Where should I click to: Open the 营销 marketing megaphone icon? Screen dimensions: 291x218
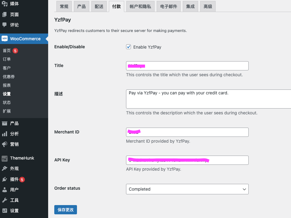coord(5,144)
